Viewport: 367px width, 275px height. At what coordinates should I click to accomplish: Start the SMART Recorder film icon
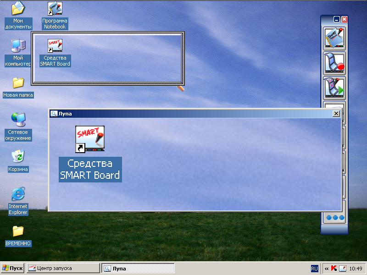pyautogui.click(x=334, y=63)
